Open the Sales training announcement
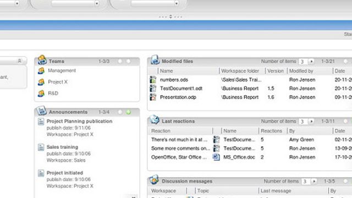The height and width of the screenshot is (198, 352). tap(62, 147)
